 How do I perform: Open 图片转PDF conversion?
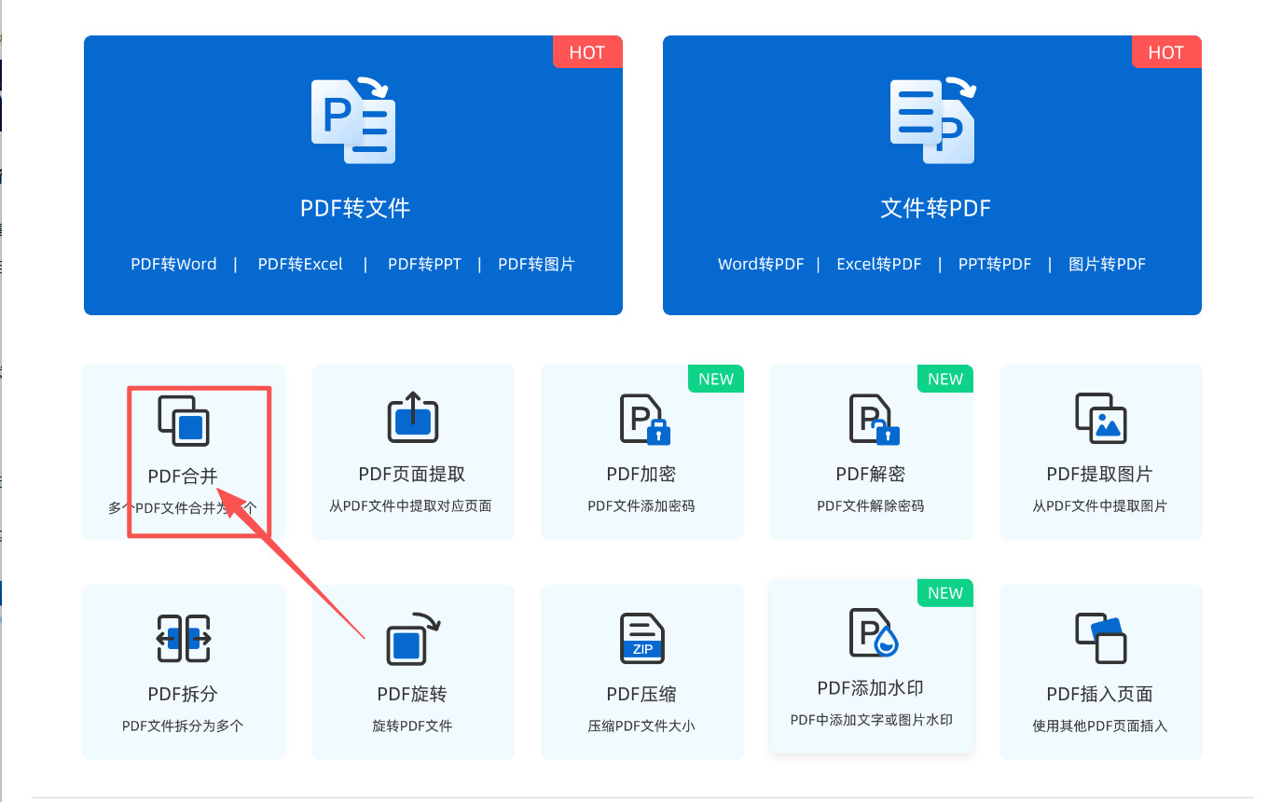point(1107,264)
